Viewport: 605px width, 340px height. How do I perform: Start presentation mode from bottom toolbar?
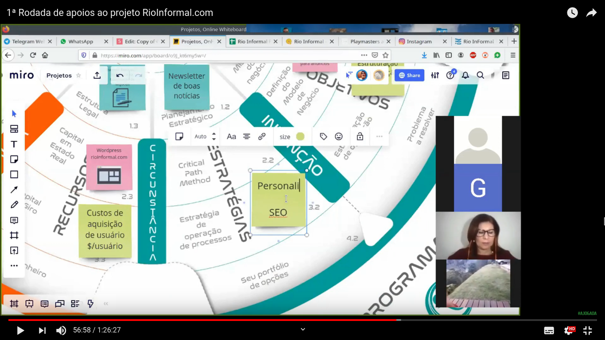tap(29, 304)
